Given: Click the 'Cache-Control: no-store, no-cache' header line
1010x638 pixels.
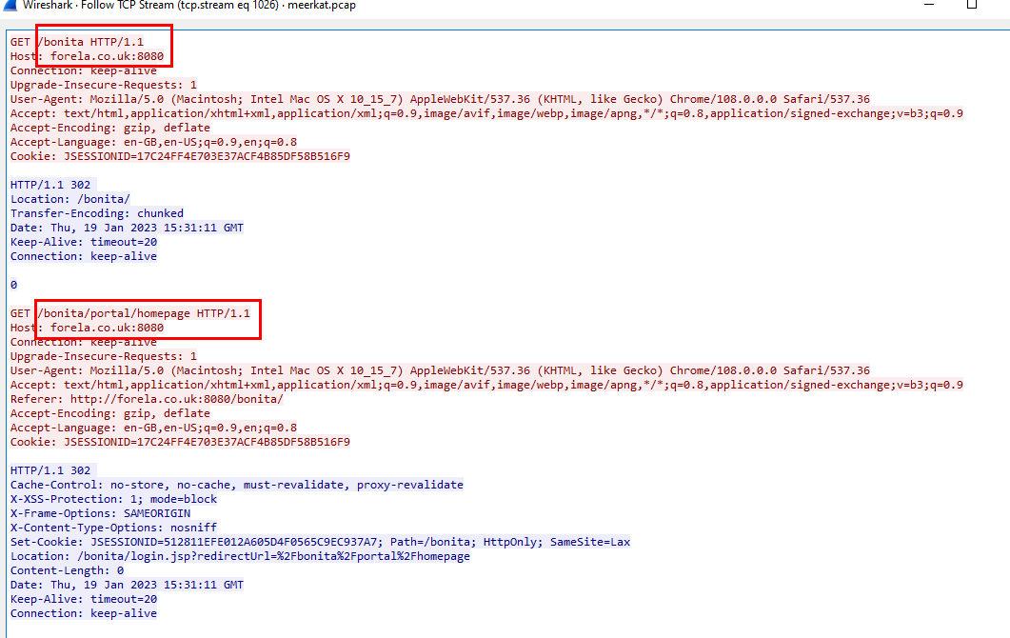Looking at the screenshot, I should 237,484.
